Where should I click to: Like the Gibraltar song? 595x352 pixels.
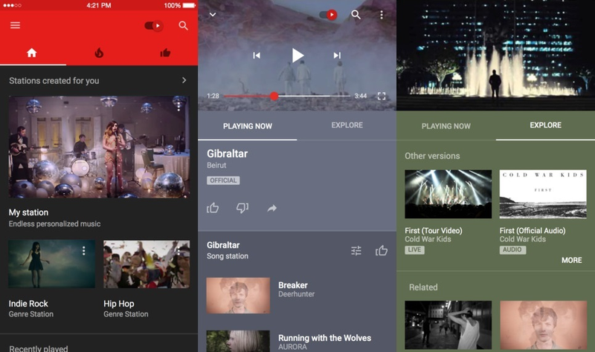coord(213,208)
